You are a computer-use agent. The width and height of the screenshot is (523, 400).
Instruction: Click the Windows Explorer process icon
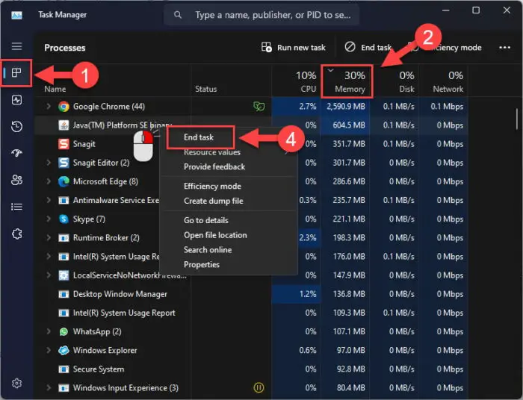click(64, 351)
